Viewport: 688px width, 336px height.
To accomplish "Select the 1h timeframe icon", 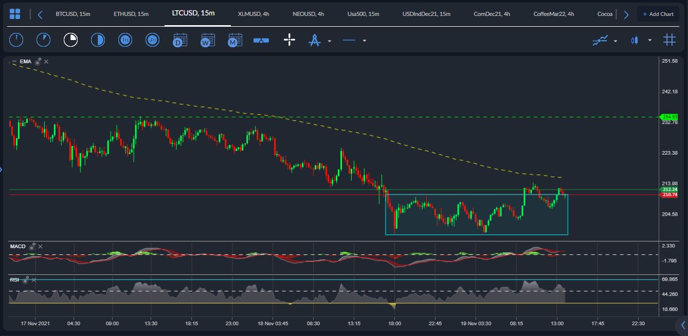I will tap(125, 40).
